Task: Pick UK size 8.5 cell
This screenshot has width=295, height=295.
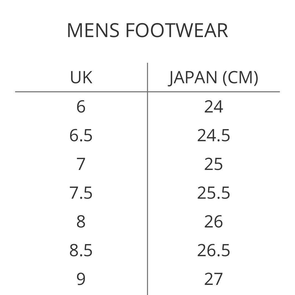Action: coord(81,250)
